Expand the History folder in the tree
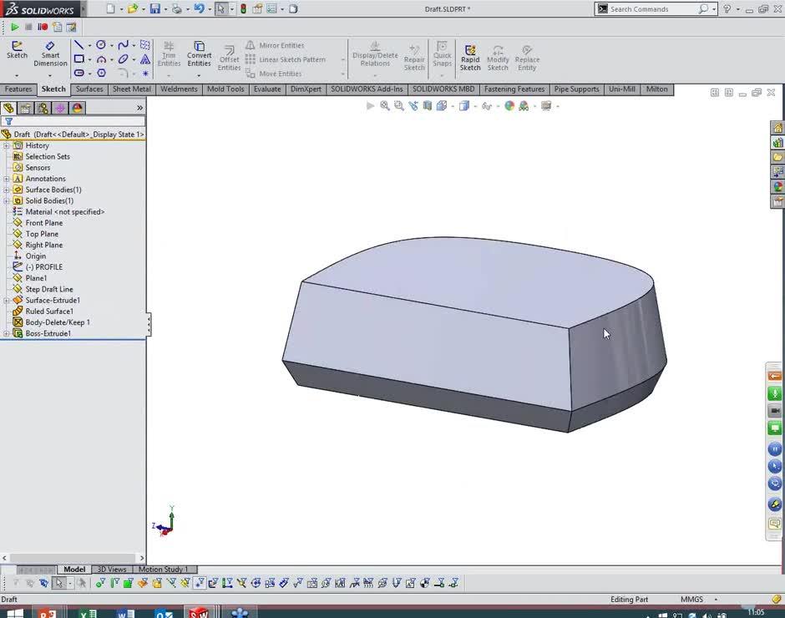 (7, 144)
